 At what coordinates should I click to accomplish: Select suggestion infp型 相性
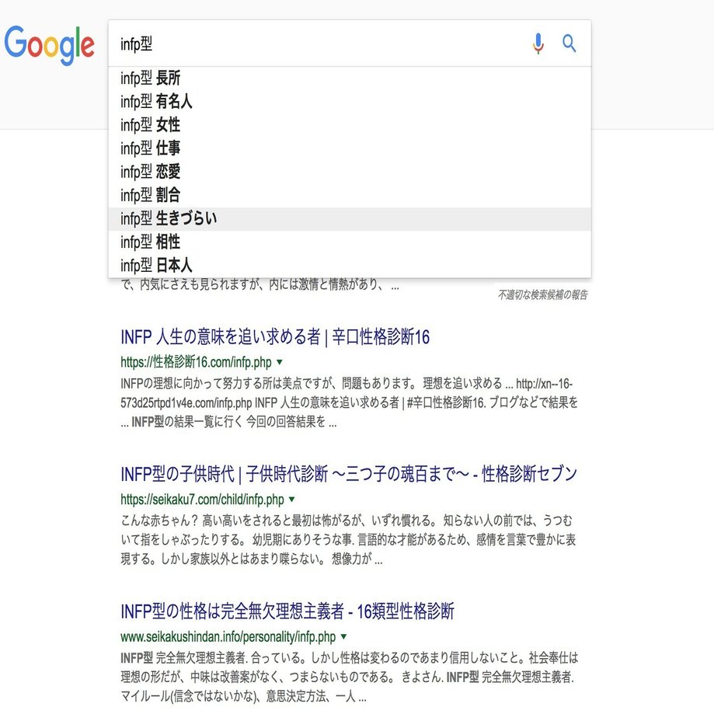pyautogui.click(x=350, y=242)
